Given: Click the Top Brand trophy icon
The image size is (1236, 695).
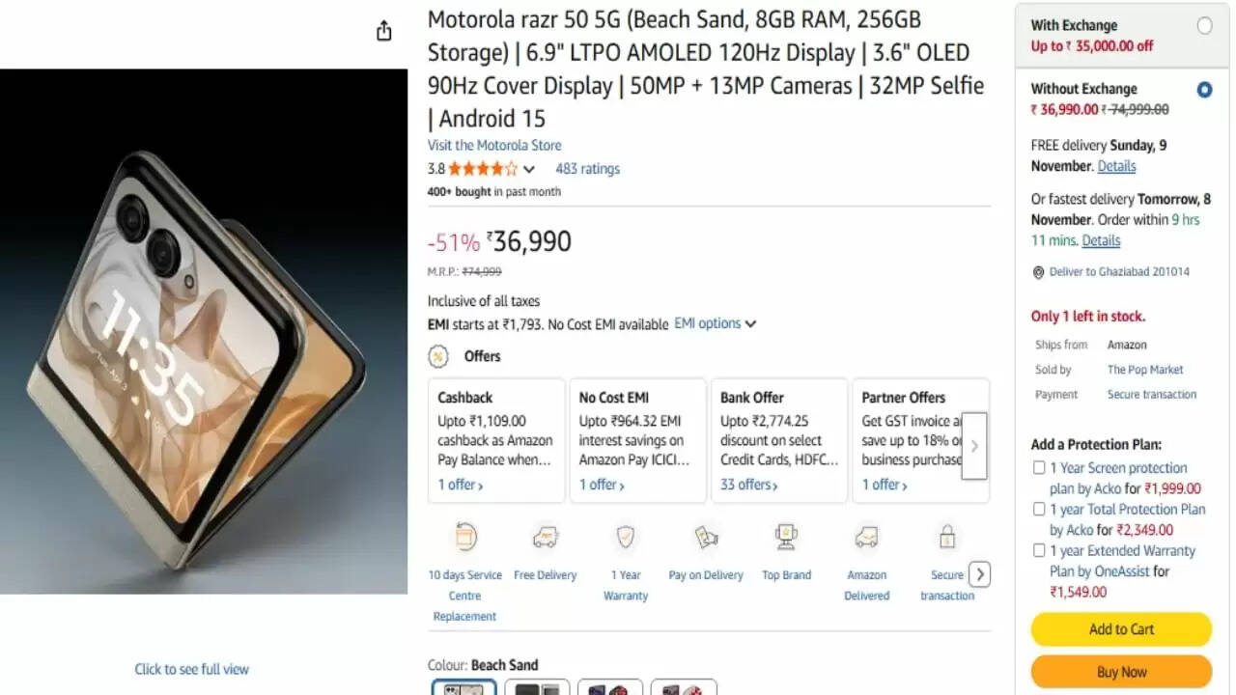Looking at the screenshot, I should click(x=786, y=537).
